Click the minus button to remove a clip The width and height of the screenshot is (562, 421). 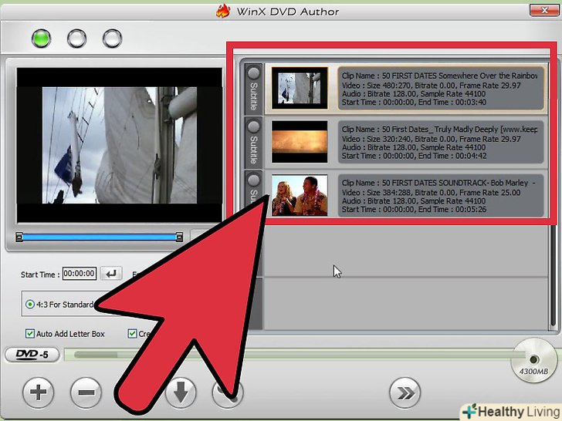[x=86, y=393]
